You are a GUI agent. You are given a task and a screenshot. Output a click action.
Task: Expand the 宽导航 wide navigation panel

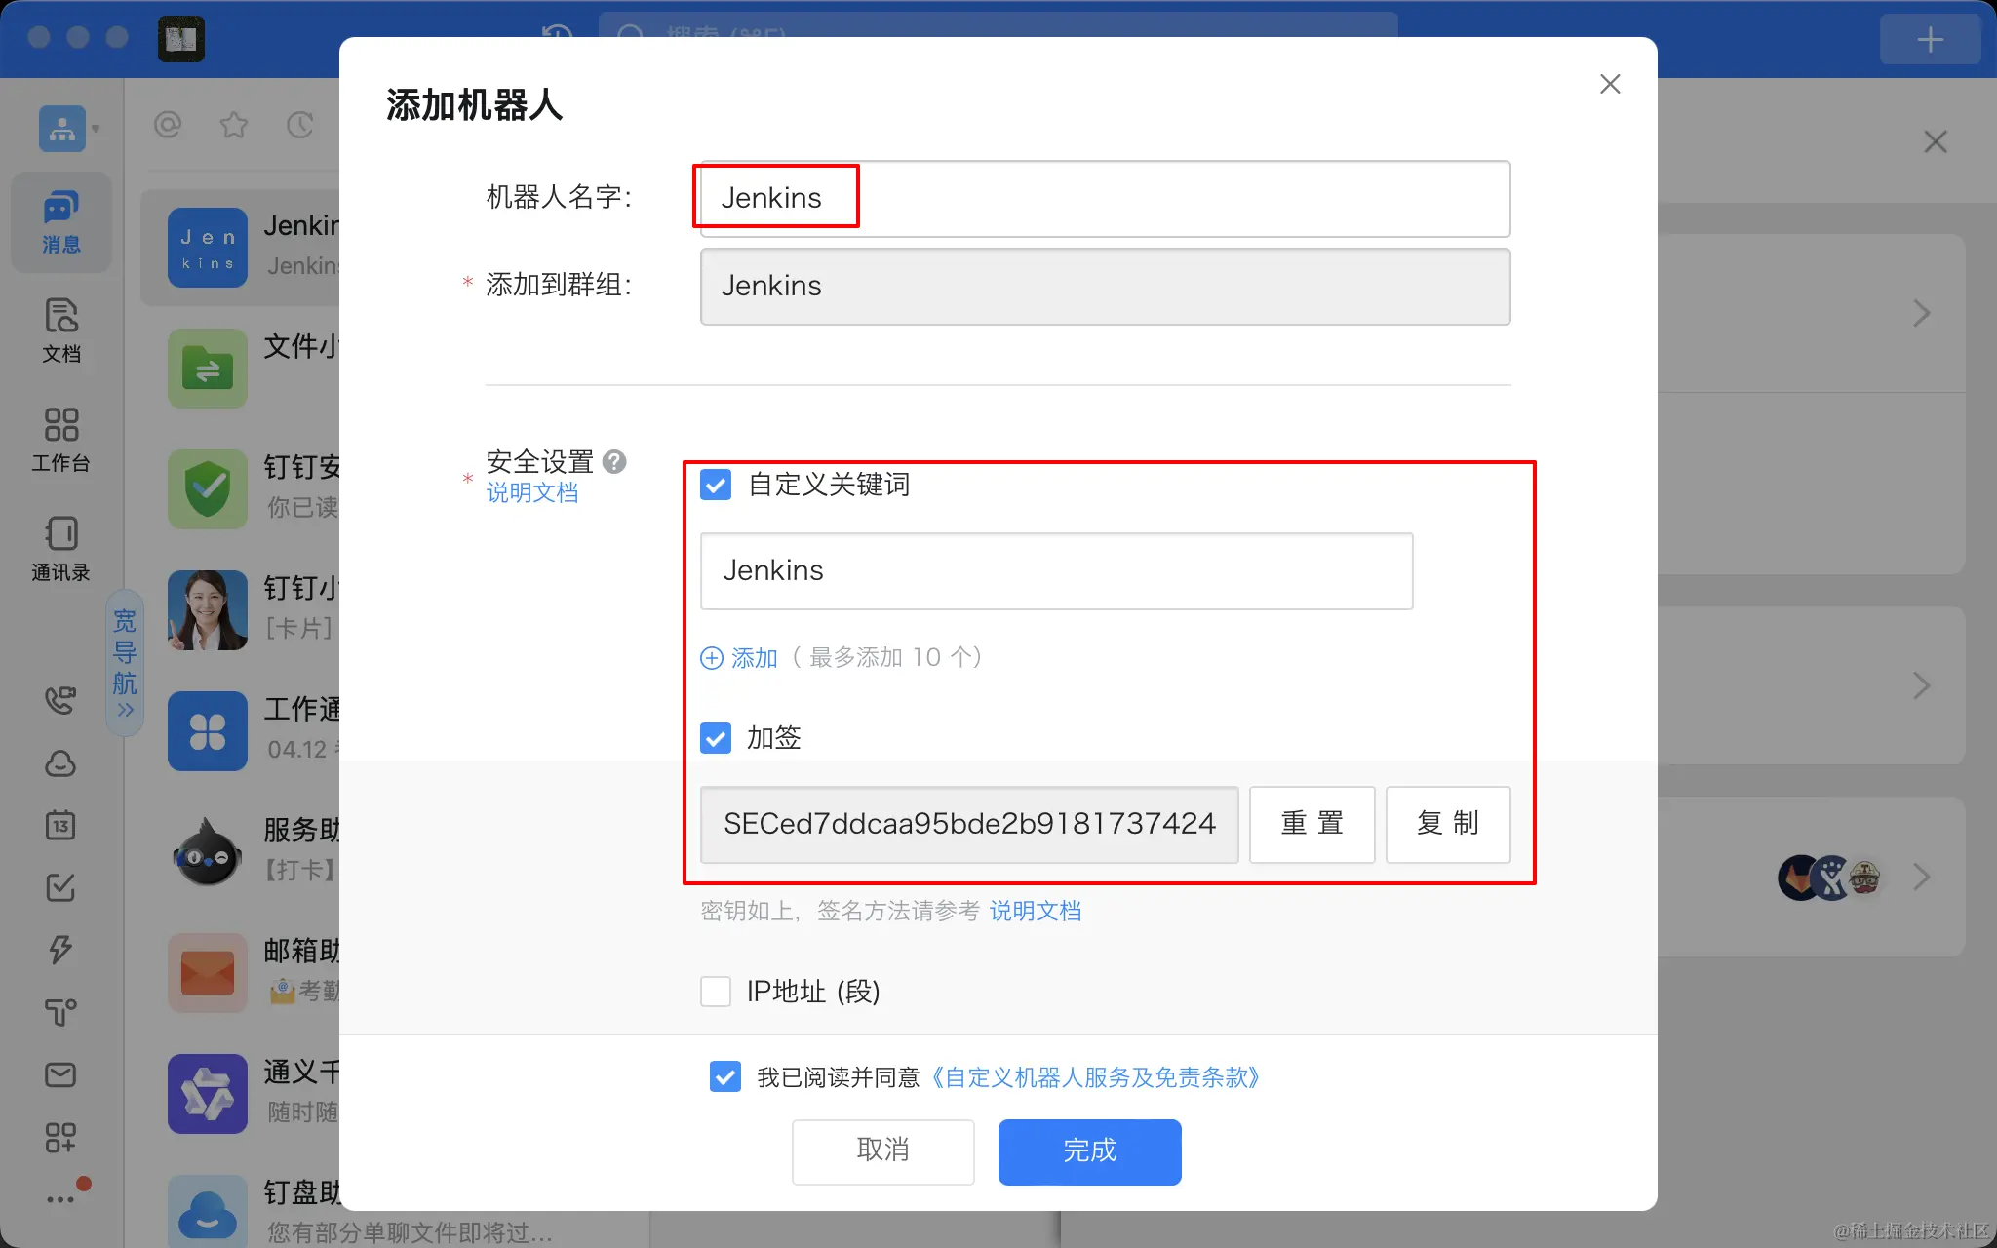pos(125,663)
